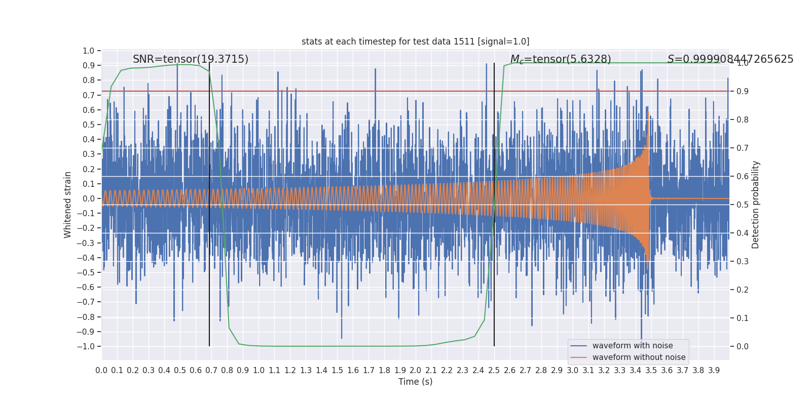The width and height of the screenshot is (811, 405).
Task: Click the blue legend line sample
Action: (578, 346)
